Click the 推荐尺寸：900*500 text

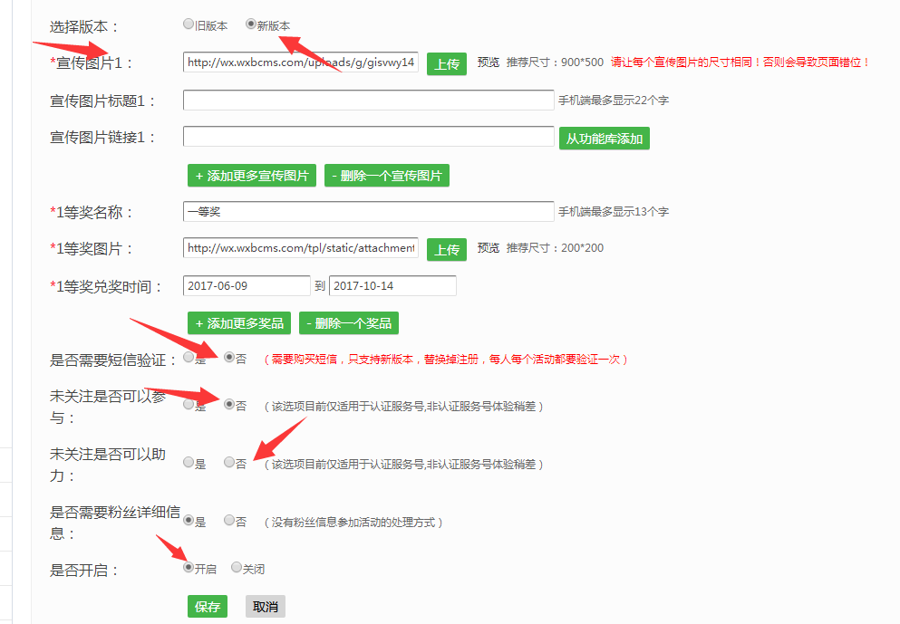555,62
